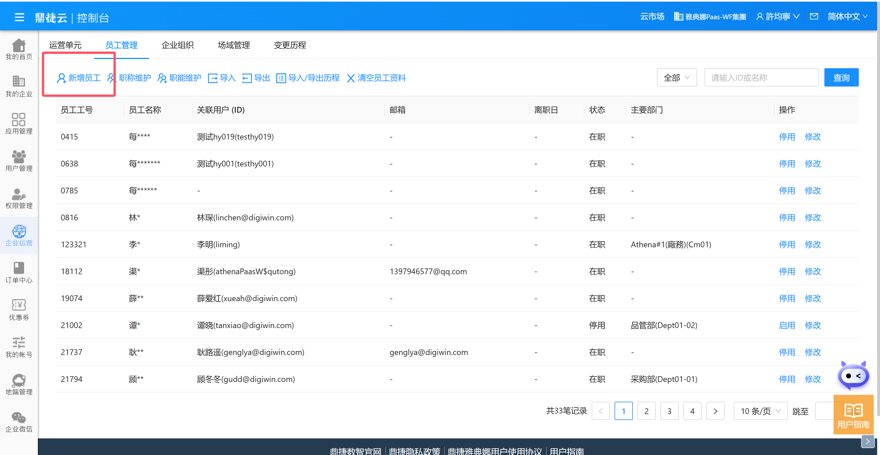880x455 pixels.
Task: Open the hamburger menu icon
Action: pyautogui.click(x=19, y=17)
